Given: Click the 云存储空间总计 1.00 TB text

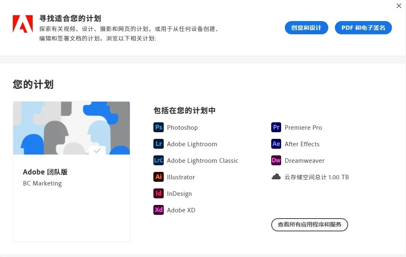Looking at the screenshot, I should pyautogui.click(x=317, y=177).
